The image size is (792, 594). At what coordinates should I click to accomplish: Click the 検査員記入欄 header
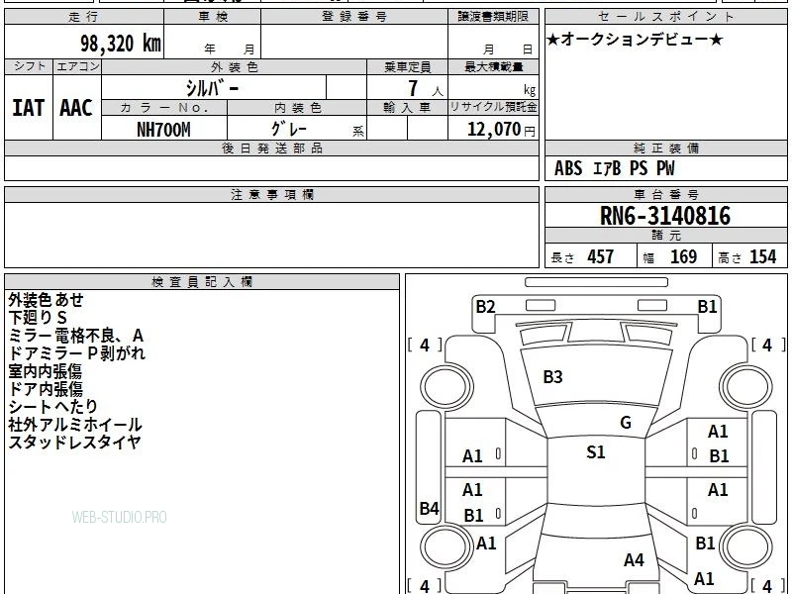point(202,282)
